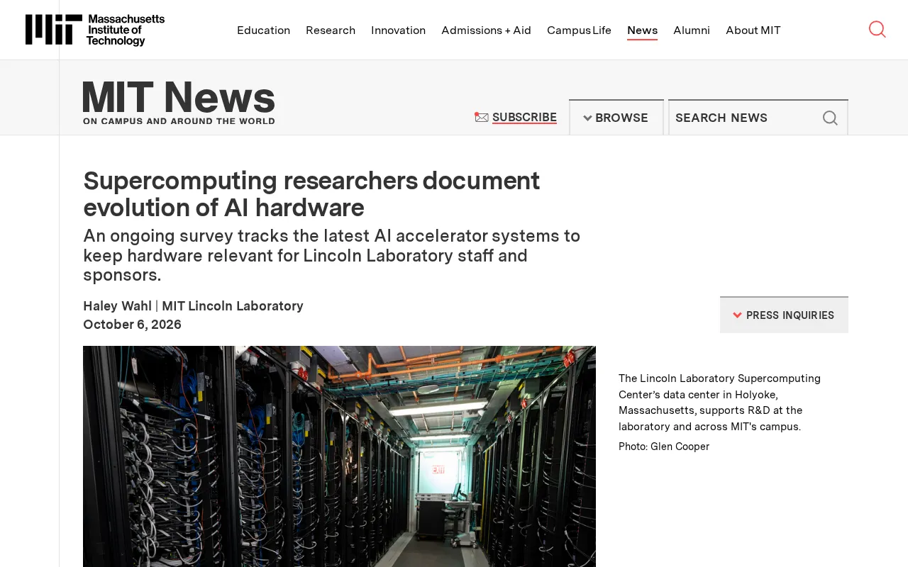Click the Subscribe link

pyautogui.click(x=524, y=117)
